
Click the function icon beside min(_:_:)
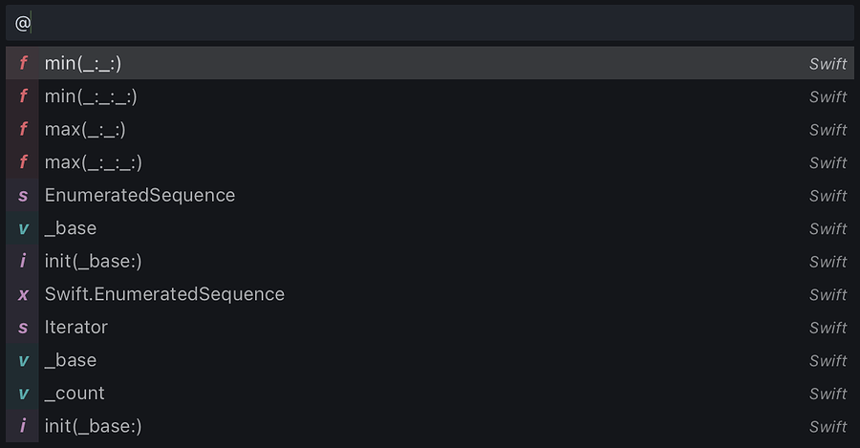point(23,64)
